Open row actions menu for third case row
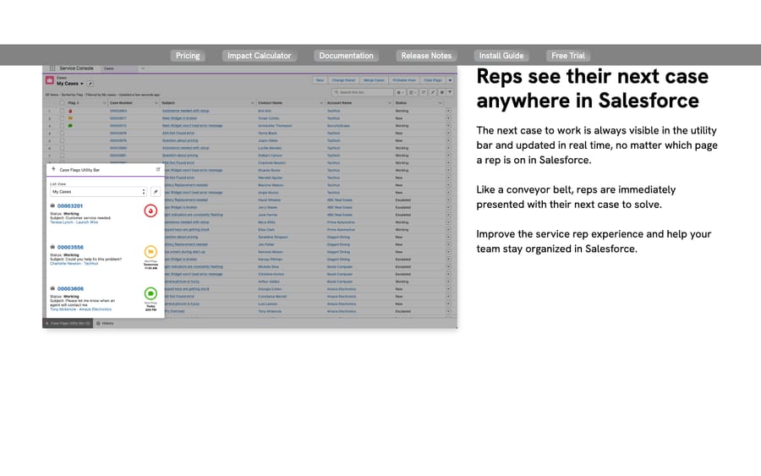 coord(448,126)
